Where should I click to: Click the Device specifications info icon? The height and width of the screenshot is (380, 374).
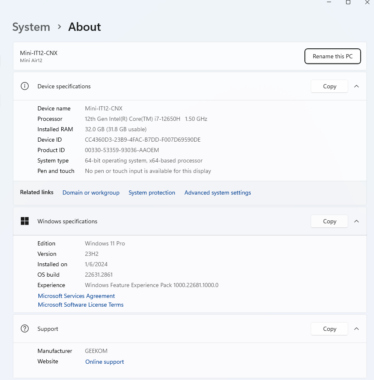25,86
